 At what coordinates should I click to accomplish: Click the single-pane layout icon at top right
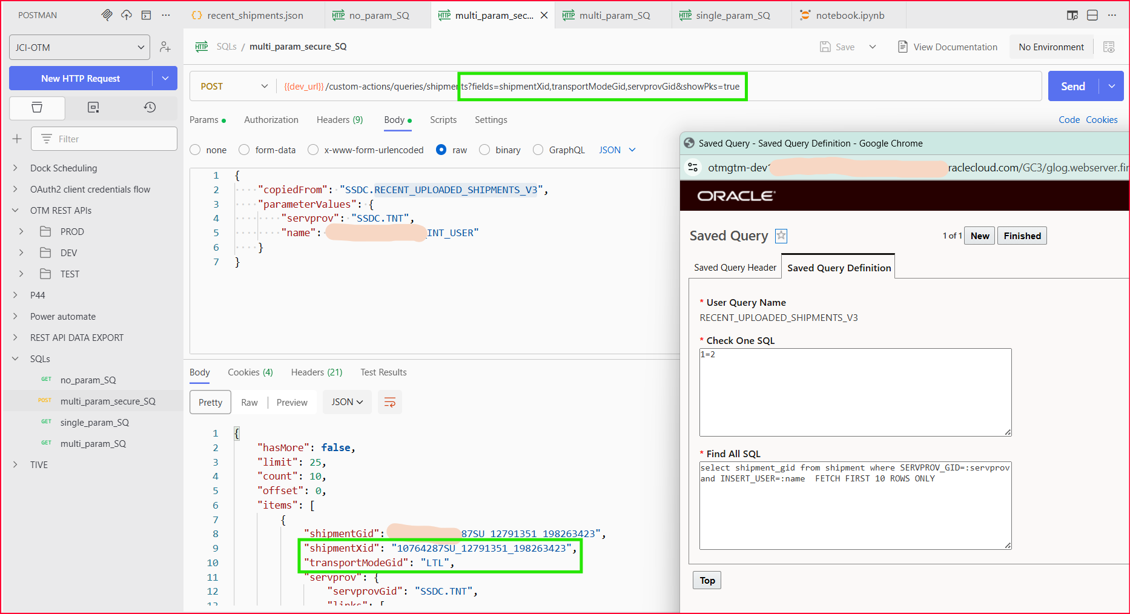[1092, 15]
